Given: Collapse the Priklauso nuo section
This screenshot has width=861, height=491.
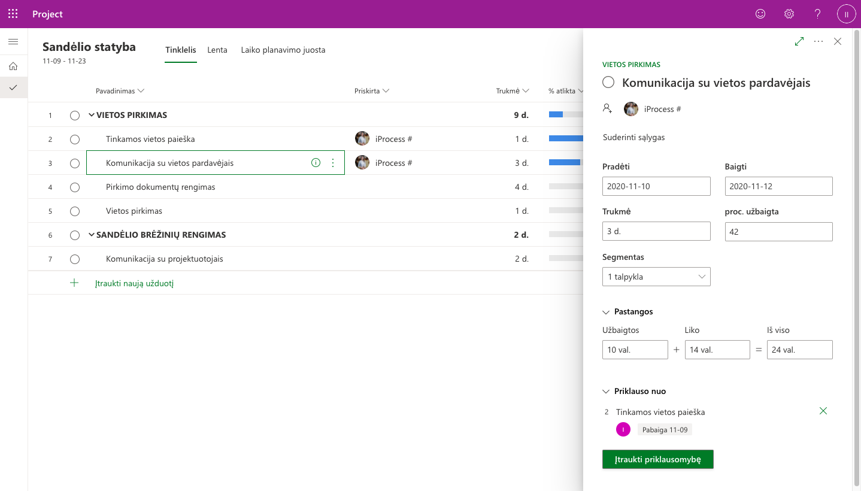Looking at the screenshot, I should (x=606, y=391).
